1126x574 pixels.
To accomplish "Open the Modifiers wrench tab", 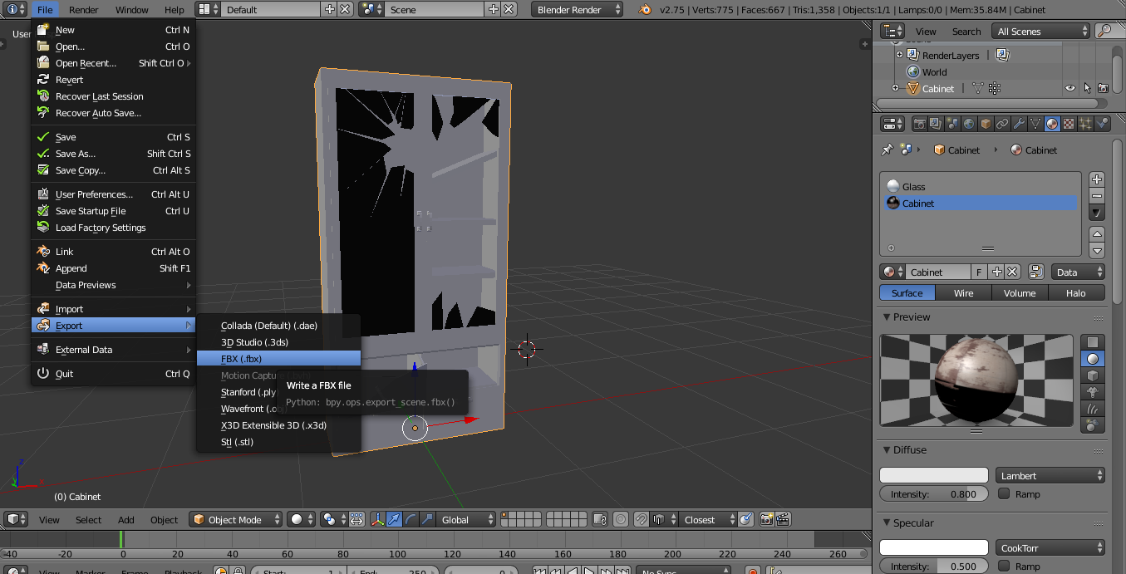I will pos(1019,124).
